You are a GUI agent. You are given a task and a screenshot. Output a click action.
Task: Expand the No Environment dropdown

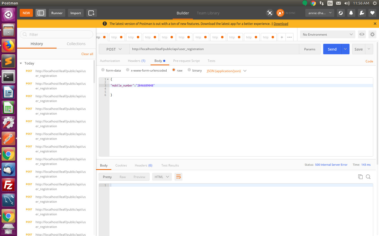(327, 34)
